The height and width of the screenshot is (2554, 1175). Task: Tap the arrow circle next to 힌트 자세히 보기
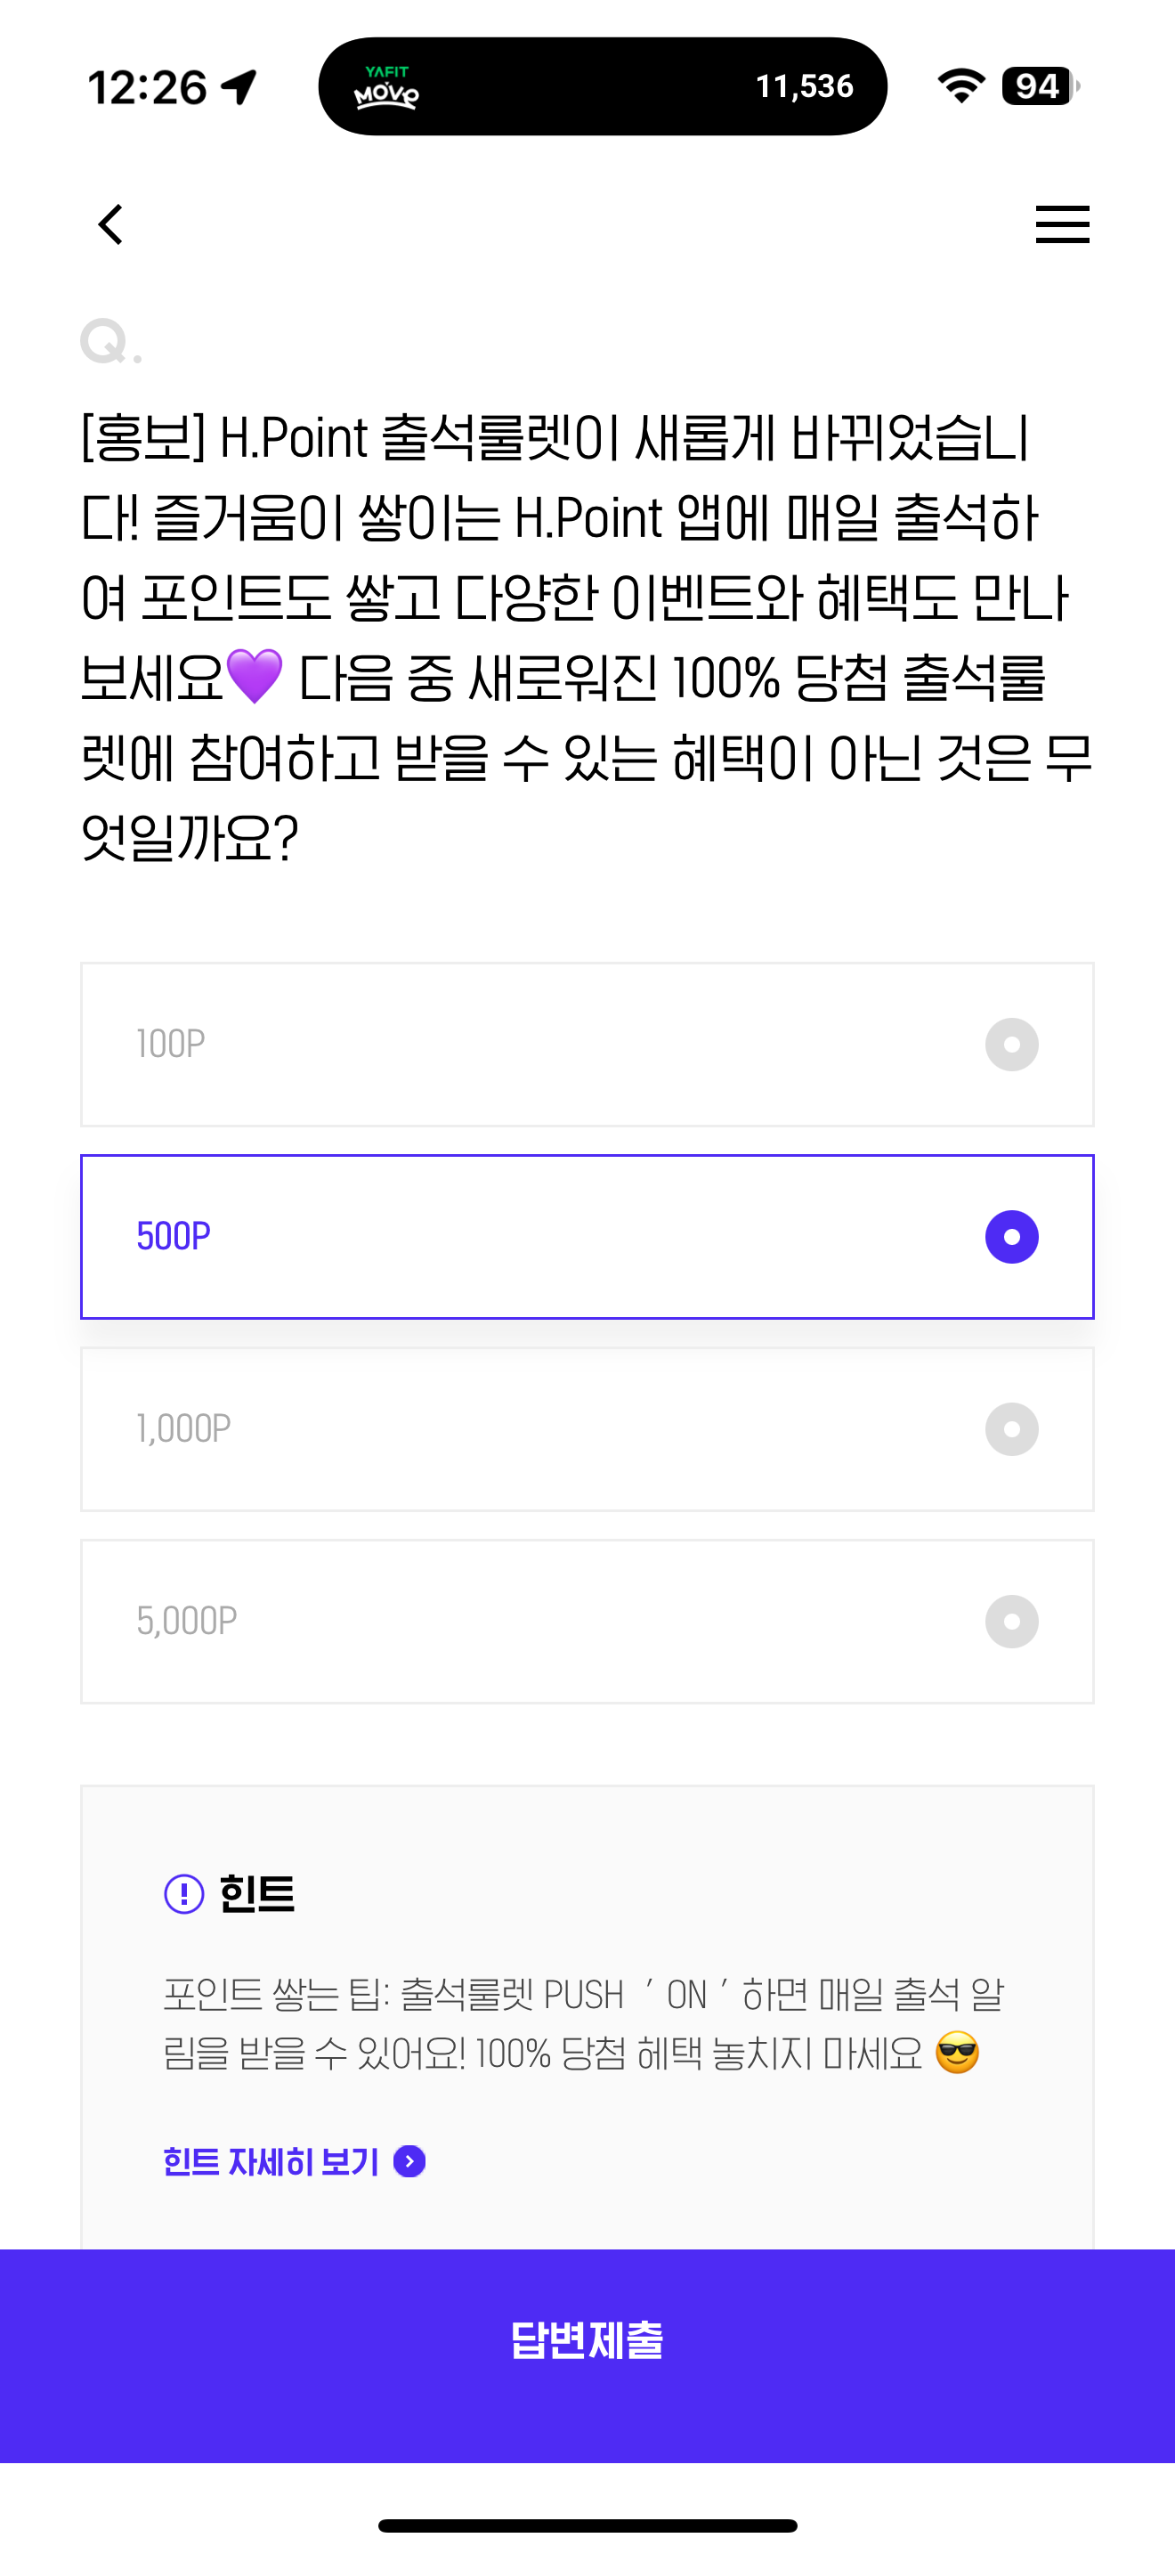click(x=409, y=2161)
